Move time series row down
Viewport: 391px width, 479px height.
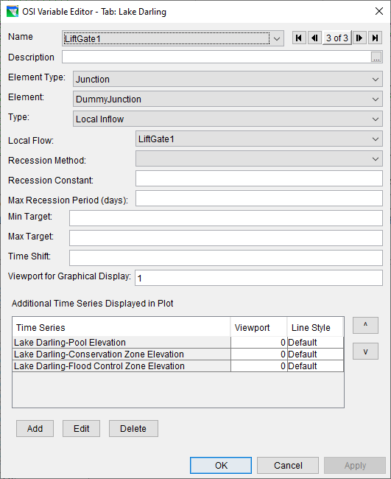(365, 351)
